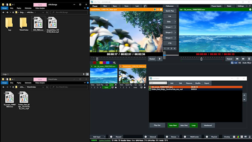This screenshot has height=142, width=252.
Task: Pause input 1 with its pause icon
Action: (x=116, y=85)
